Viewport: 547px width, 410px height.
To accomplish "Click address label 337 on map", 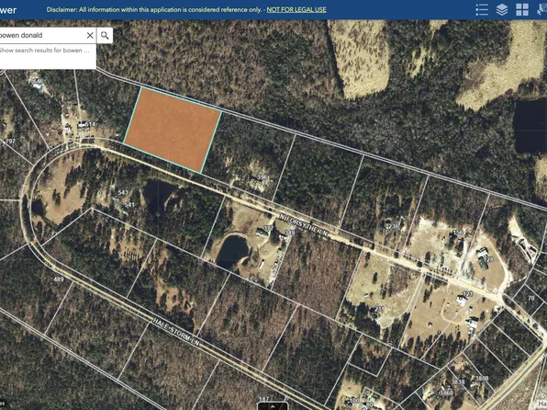I will 268,228.
